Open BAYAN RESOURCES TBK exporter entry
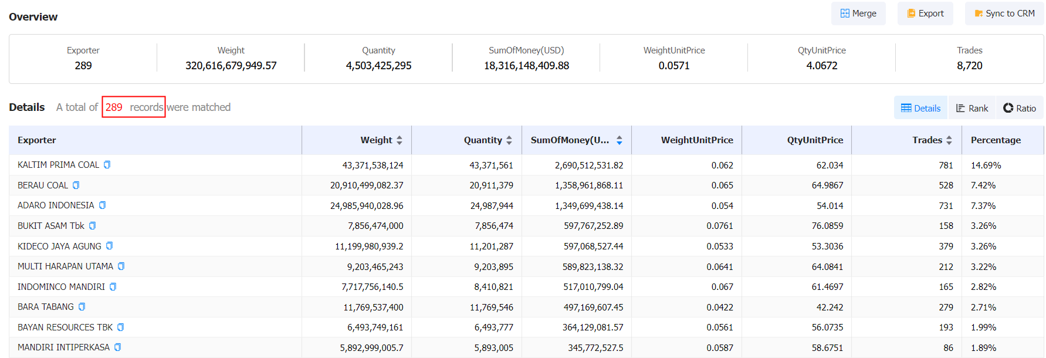Screen dimensions: 1046x358 point(65,327)
